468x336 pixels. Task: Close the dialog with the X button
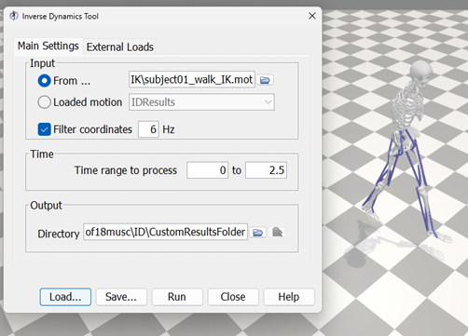312,16
